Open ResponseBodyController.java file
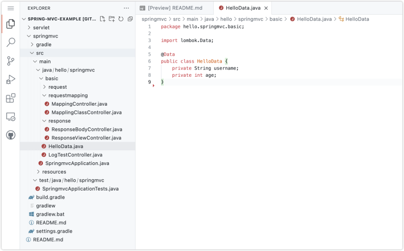 [x=77, y=130]
